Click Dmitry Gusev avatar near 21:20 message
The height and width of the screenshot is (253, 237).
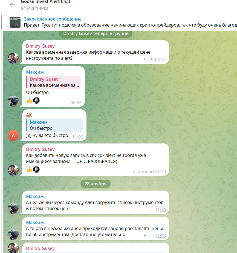pos(13,170)
